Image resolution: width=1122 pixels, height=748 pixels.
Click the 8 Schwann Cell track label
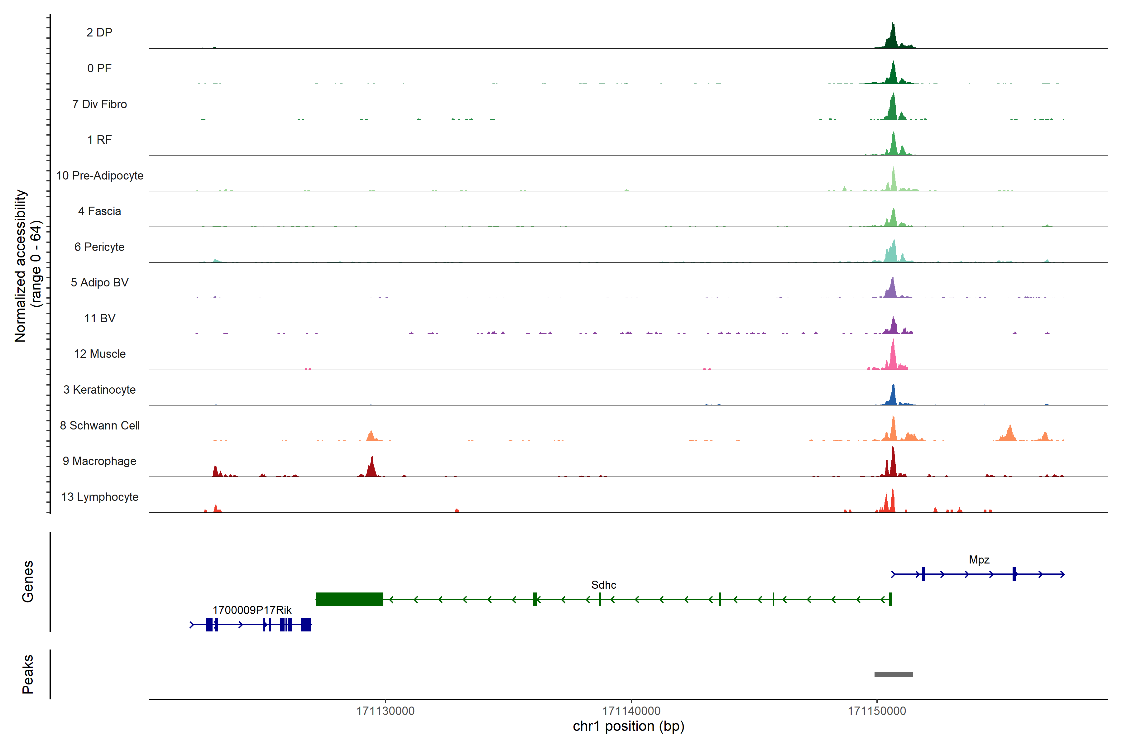coord(99,425)
